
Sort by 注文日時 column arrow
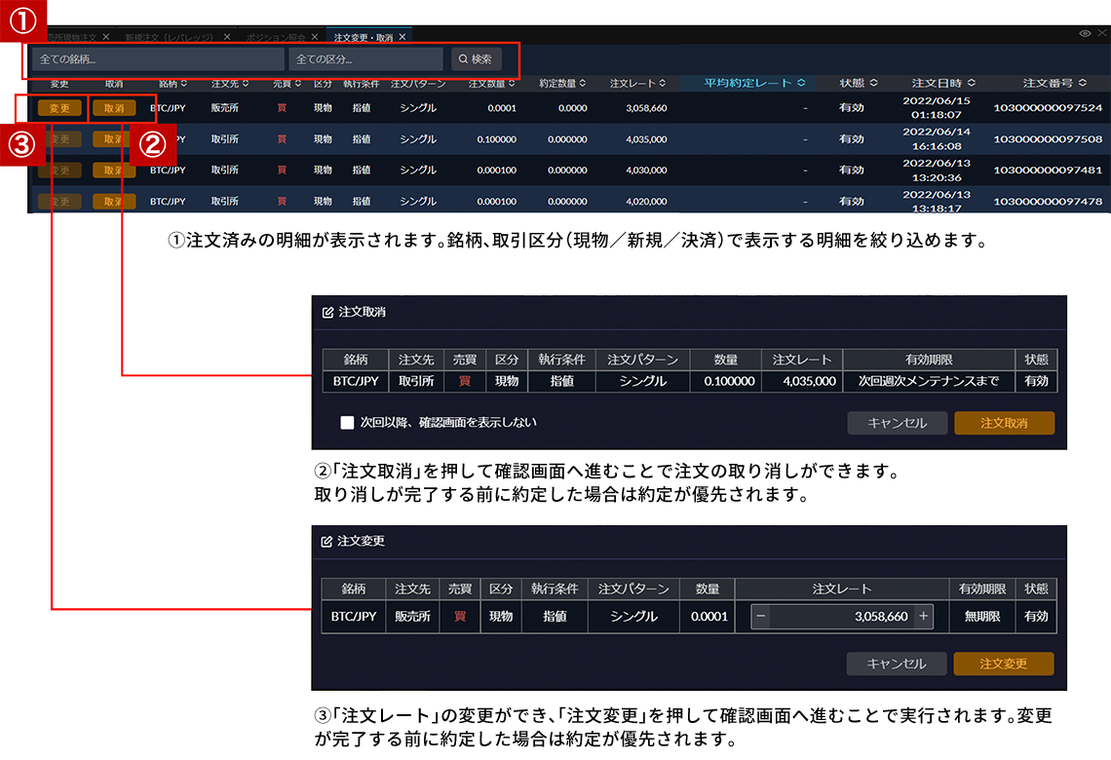(x=972, y=83)
